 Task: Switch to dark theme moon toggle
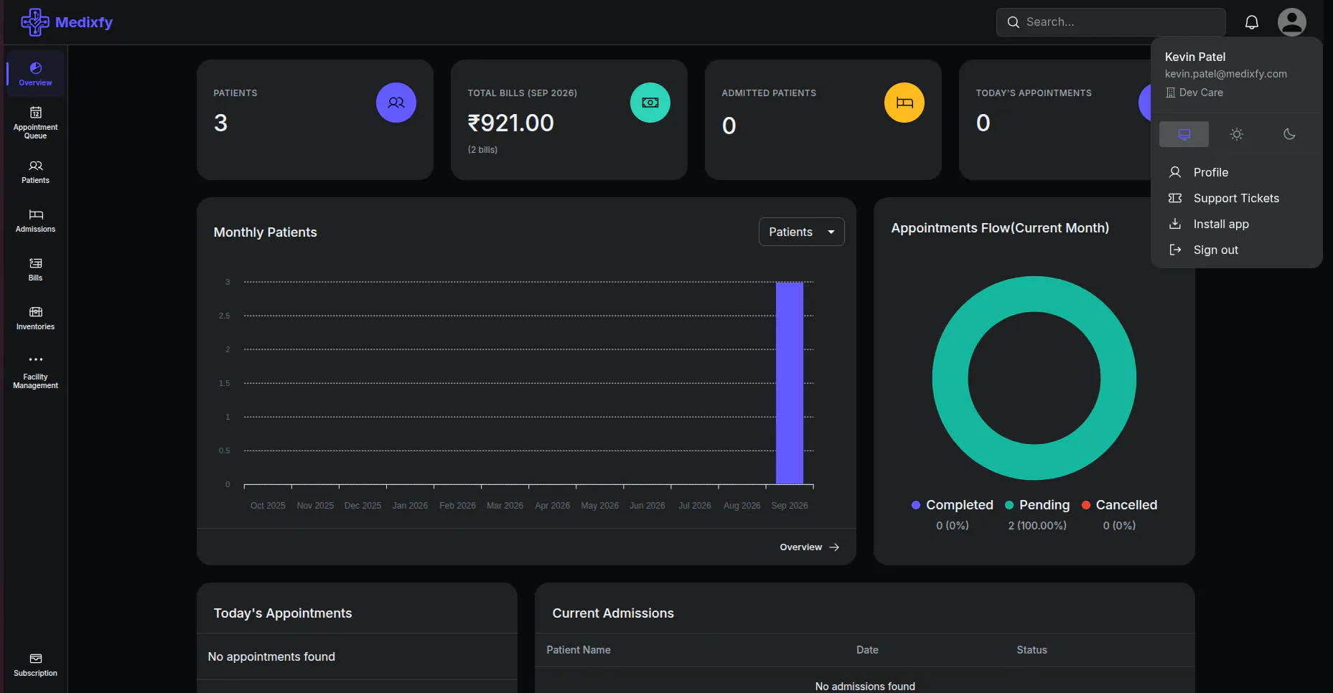point(1289,134)
